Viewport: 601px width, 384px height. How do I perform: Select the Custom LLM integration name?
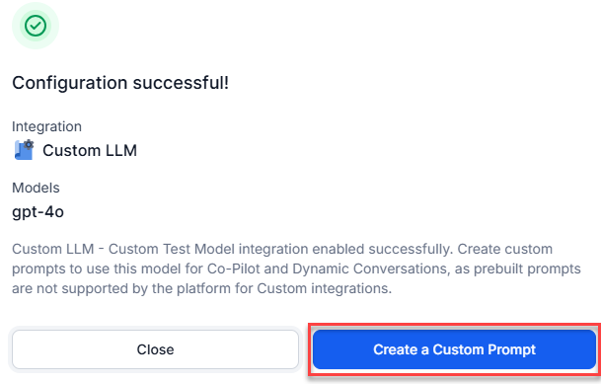point(90,150)
